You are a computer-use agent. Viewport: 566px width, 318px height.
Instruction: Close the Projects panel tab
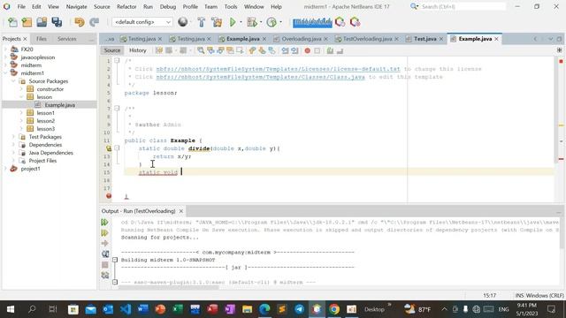click(x=25, y=39)
